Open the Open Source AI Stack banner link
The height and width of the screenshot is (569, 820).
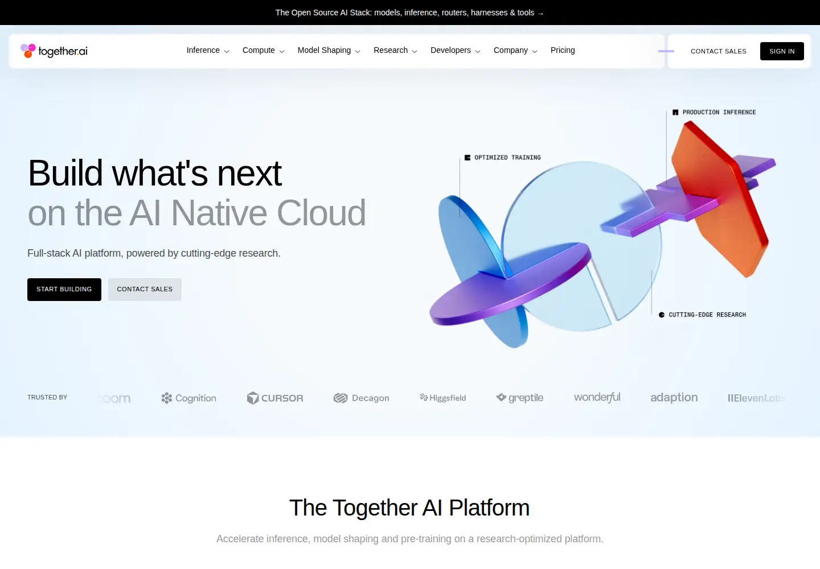coord(409,13)
